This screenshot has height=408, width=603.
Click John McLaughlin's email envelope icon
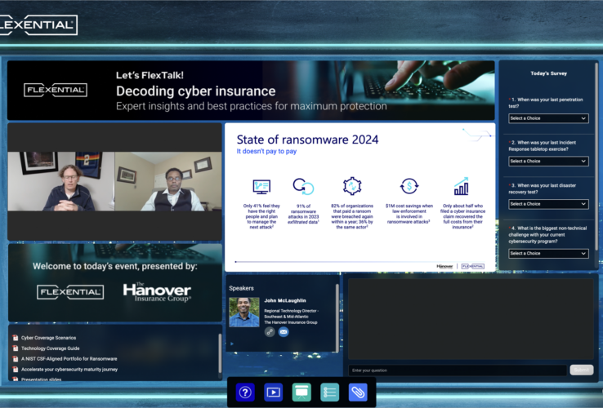tap(284, 332)
